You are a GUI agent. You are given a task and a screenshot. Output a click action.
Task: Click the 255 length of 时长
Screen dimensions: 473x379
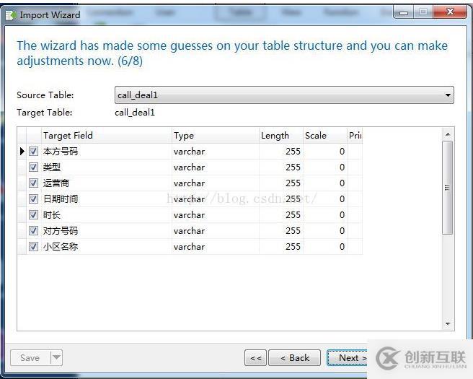(293, 215)
